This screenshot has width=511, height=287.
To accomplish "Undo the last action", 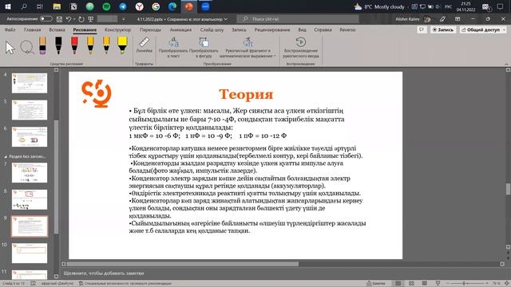I will 69,19.
